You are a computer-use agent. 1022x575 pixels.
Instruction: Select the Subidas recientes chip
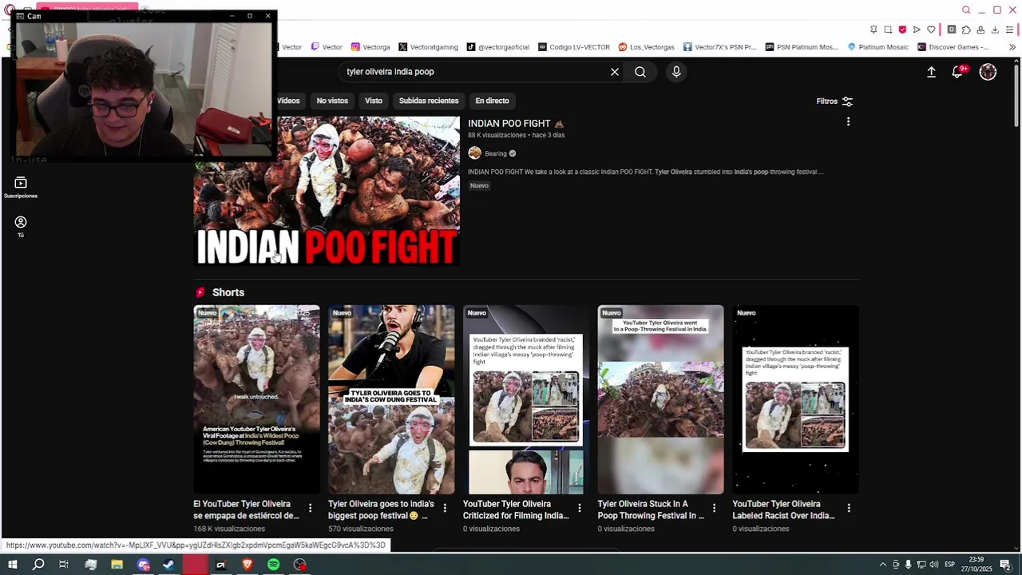(x=429, y=101)
